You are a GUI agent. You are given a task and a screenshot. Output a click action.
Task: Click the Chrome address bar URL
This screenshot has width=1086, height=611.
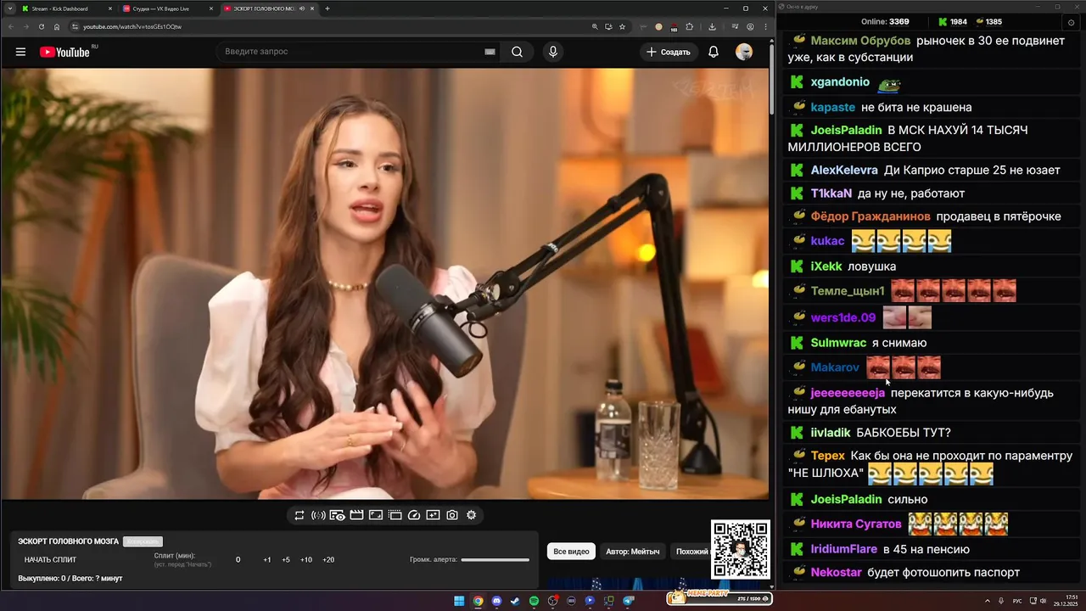(x=132, y=26)
